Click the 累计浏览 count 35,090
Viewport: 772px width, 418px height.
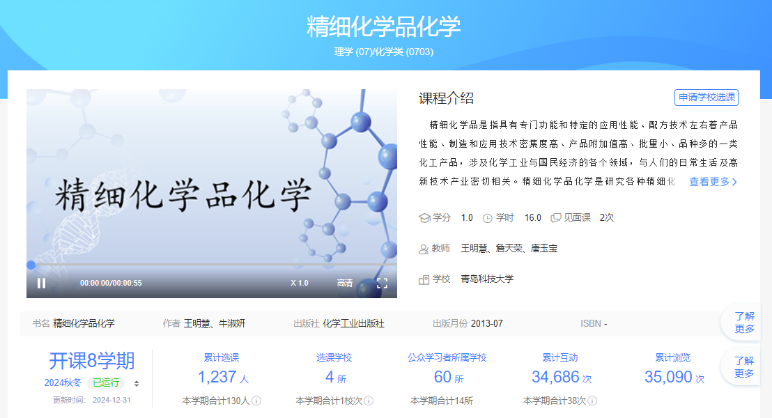coord(669,377)
